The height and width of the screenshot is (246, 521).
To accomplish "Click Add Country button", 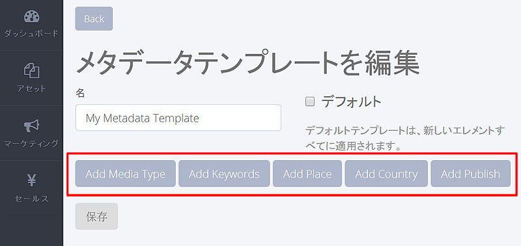I will click(386, 174).
